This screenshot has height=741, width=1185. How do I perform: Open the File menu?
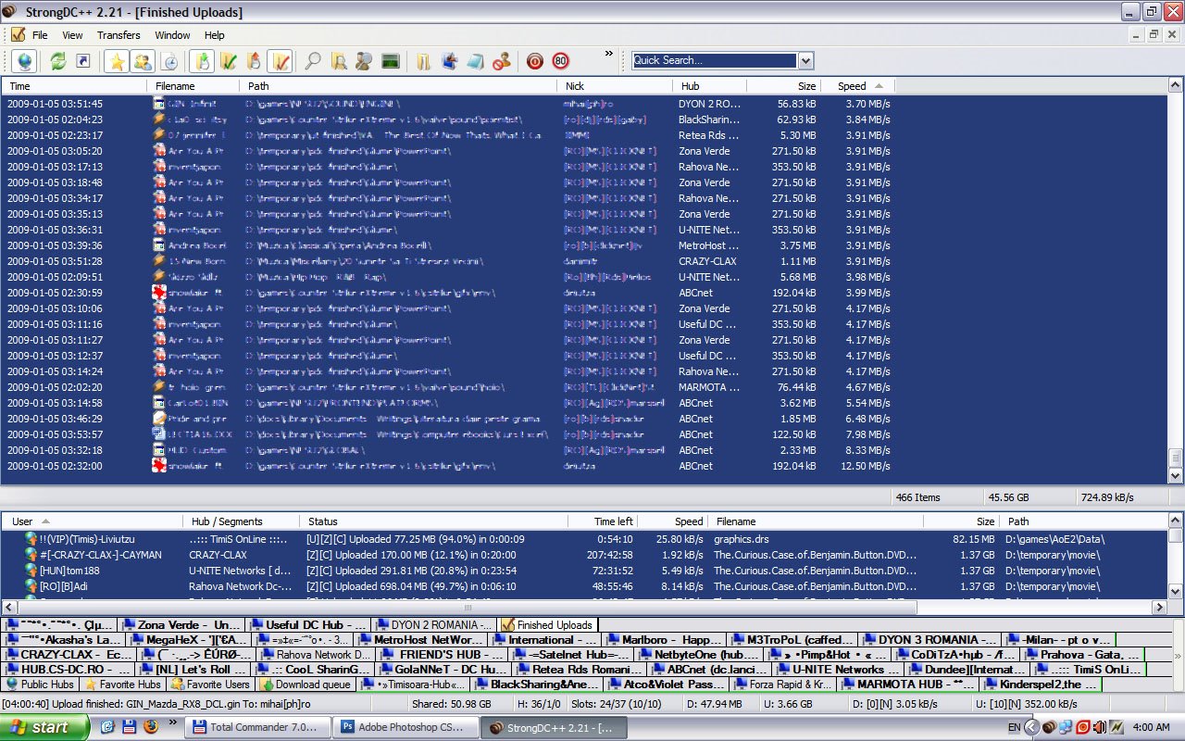40,35
